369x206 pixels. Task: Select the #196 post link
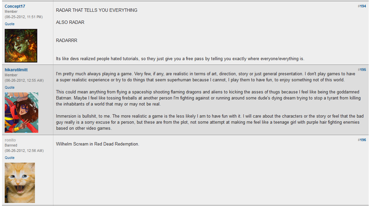pyautogui.click(x=362, y=140)
